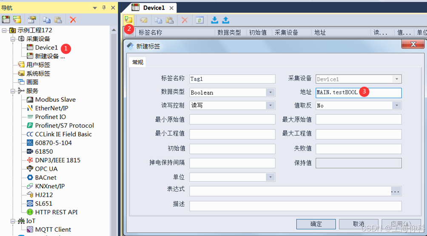This screenshot has width=427, height=236.
Task: Open the 值取反 No dropdown
Action: coord(396,105)
